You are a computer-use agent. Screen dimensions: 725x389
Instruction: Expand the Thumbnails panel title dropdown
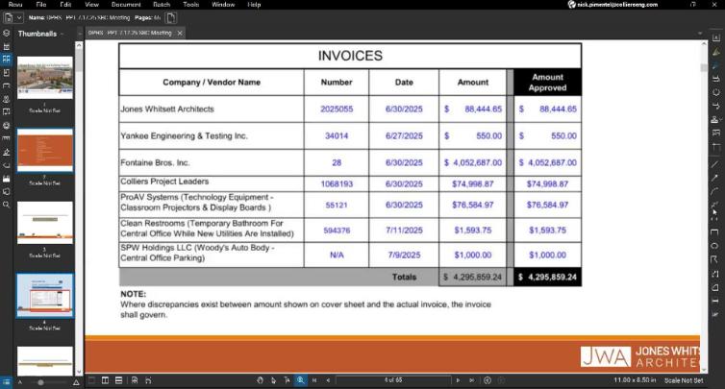(x=62, y=34)
